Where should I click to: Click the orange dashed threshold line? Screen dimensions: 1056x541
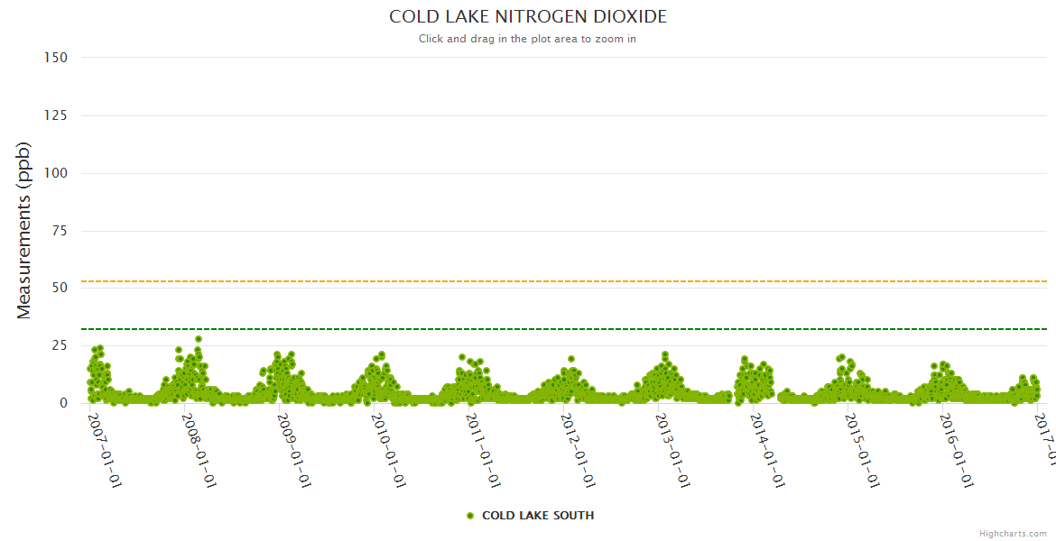(542, 281)
